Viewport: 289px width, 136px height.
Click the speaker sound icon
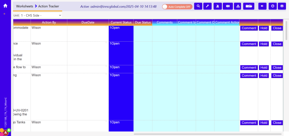coord(262,6)
